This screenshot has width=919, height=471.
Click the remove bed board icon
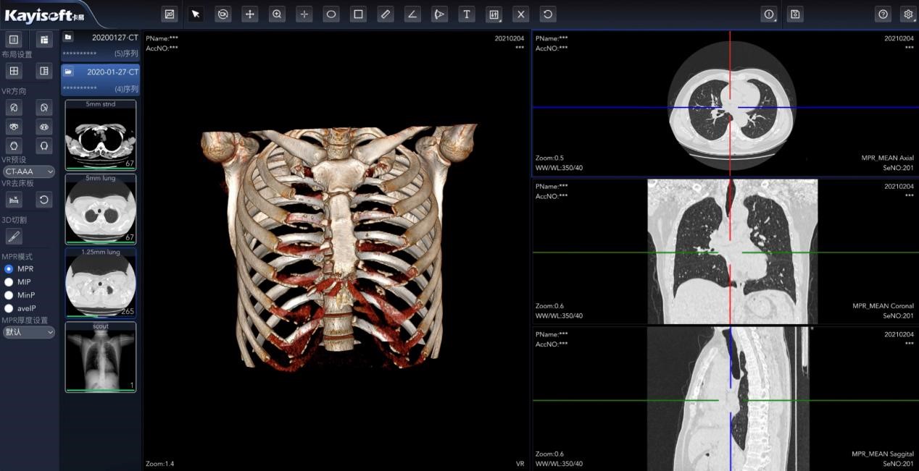[13, 199]
